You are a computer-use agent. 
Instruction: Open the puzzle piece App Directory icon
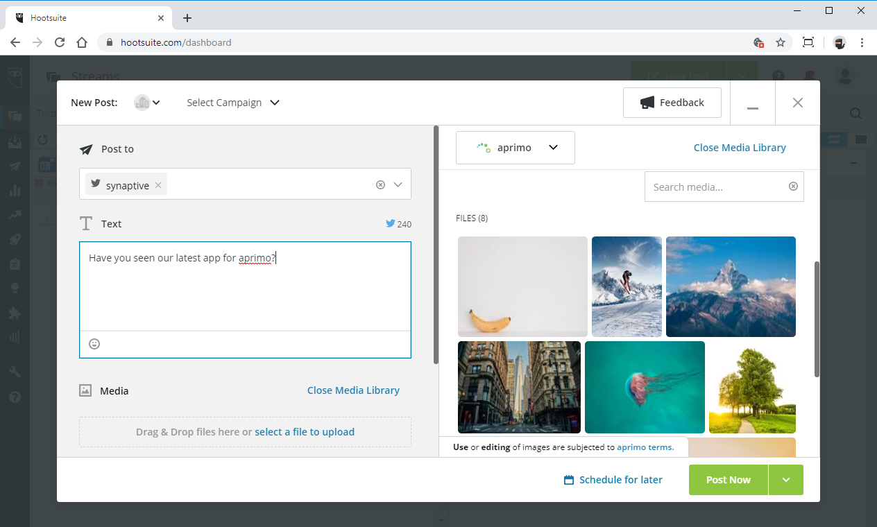click(15, 313)
